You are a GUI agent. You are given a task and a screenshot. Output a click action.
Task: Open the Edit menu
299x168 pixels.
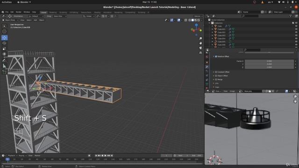pyautogui.click(x=12, y=12)
